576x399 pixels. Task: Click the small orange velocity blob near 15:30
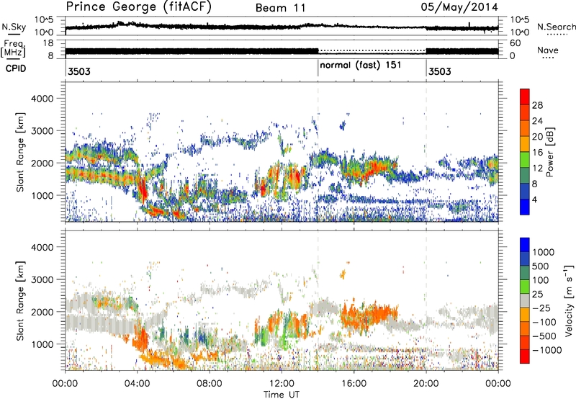pos(343,274)
